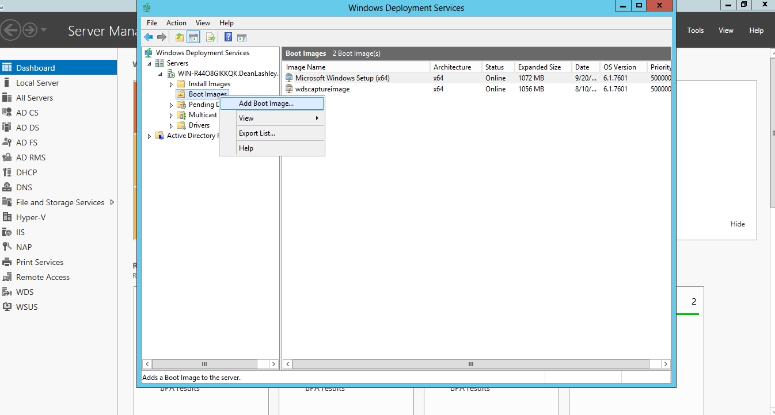Open the Action menu in menu bar
This screenshot has height=415, width=775.
[x=176, y=23]
